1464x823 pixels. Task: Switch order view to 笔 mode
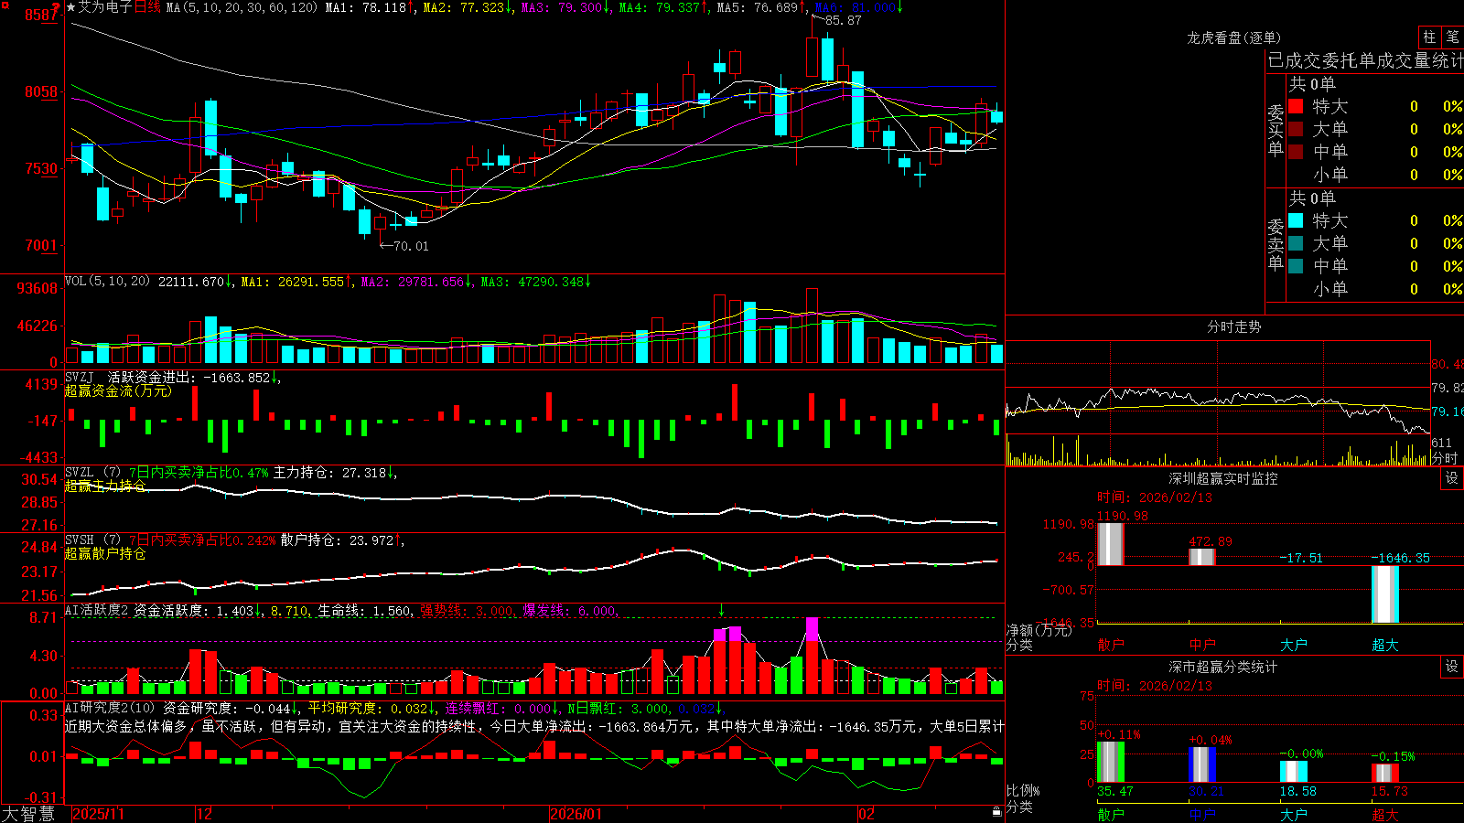click(x=1452, y=37)
